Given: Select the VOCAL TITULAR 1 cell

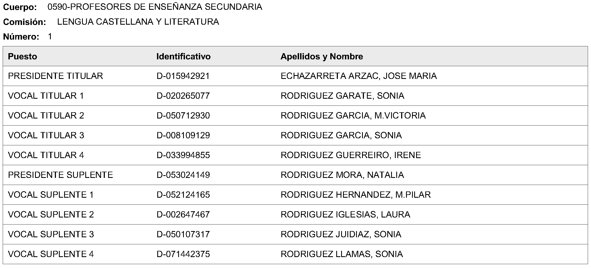Looking at the screenshot, I should (46, 96).
